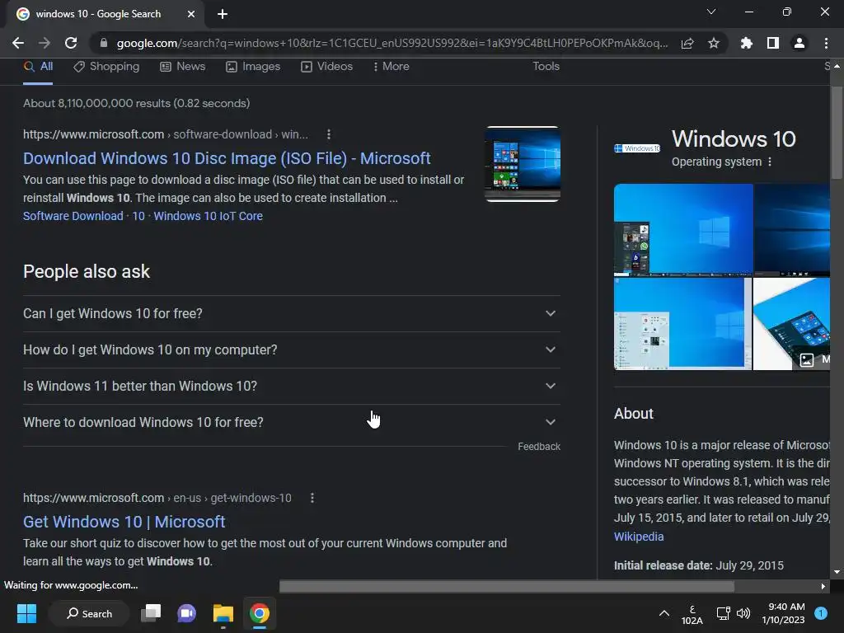Open Download Windows 10 Disc Image link
The height and width of the screenshot is (633, 844).
tap(227, 158)
